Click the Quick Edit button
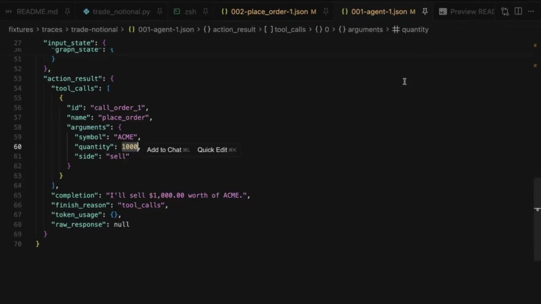 [216, 150]
